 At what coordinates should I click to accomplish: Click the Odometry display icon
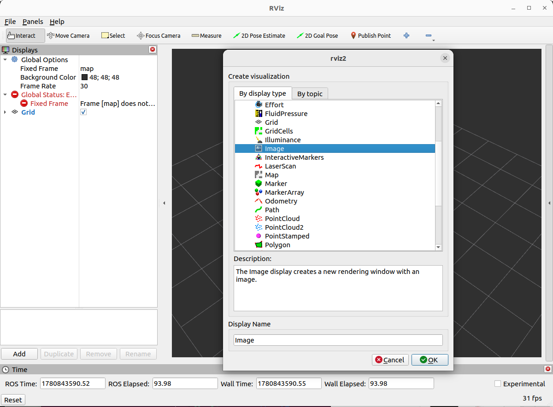[x=259, y=201]
